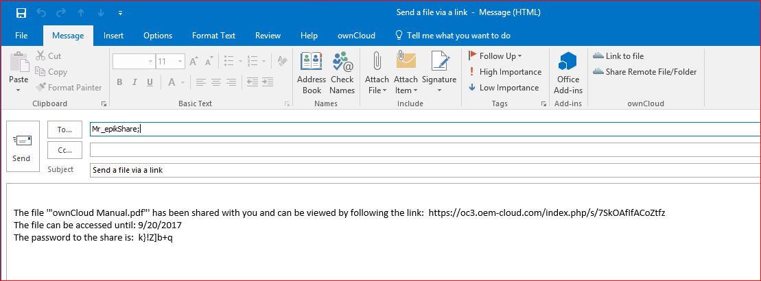Expand the Paste options arrow

[x=19, y=90]
